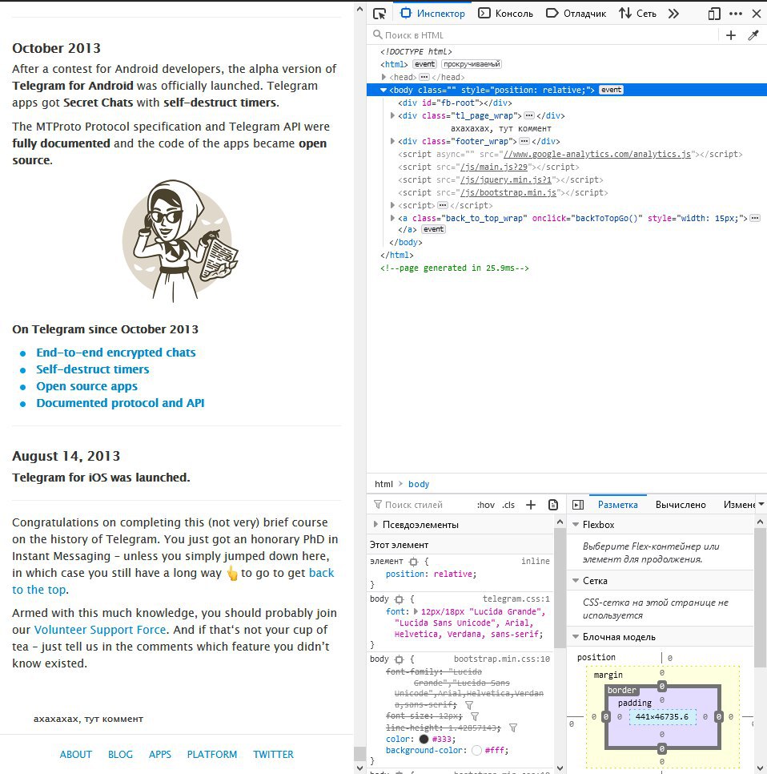767x774 pixels.
Task: Expand the tl_page_wrap div
Action: 392,115
